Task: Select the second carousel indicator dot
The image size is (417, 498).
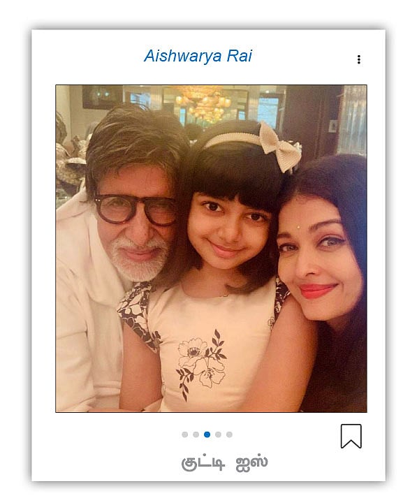Action: click(x=196, y=434)
